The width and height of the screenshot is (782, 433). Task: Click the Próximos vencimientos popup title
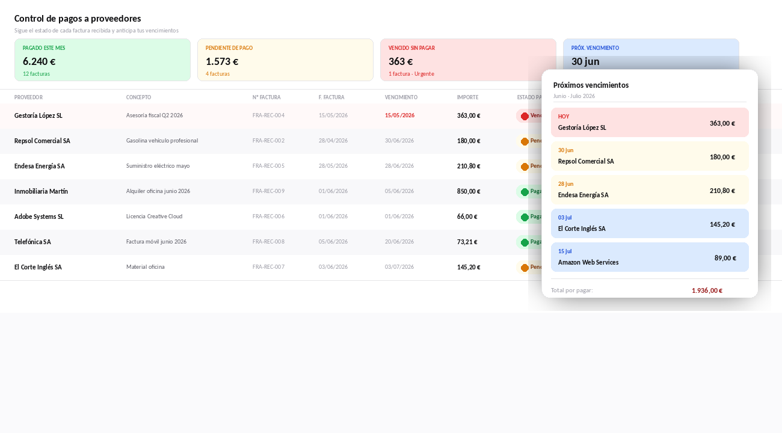point(591,85)
